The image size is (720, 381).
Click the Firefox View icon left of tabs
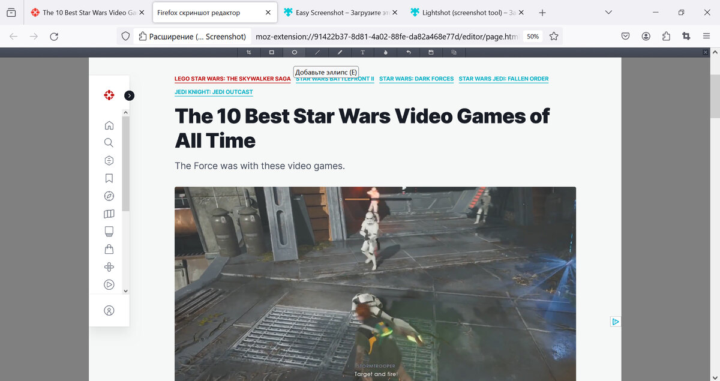click(11, 12)
